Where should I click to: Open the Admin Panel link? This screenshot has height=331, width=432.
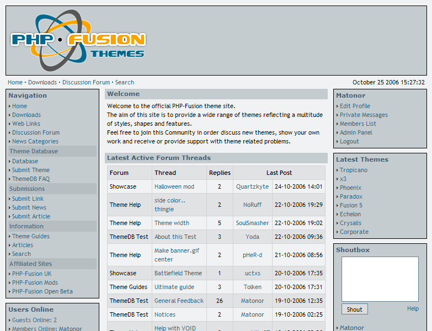(356, 132)
